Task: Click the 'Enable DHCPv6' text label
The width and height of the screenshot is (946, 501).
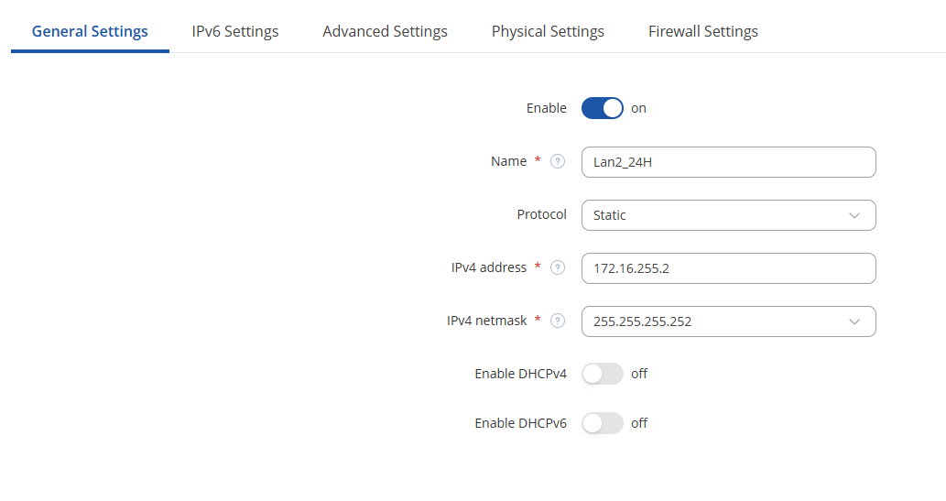Action: (x=521, y=423)
